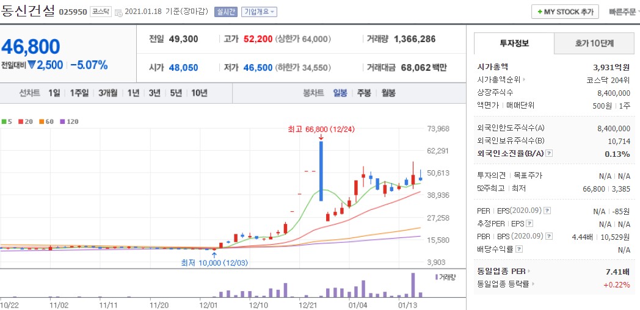Image resolution: width=640 pixels, height=310 pixels.
Task: Select the 일봉 daily candle chart
Action: click(340, 93)
